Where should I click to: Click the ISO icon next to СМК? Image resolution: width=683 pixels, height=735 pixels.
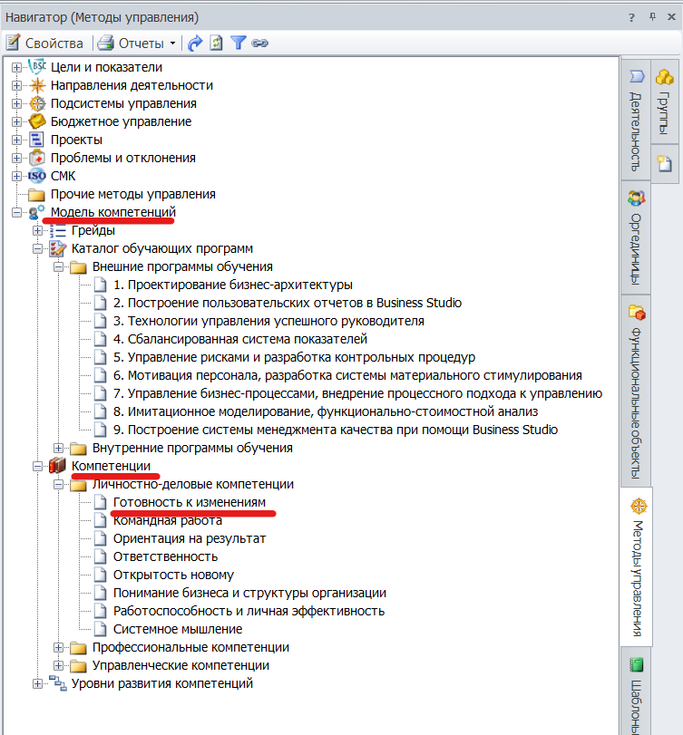[x=37, y=176]
